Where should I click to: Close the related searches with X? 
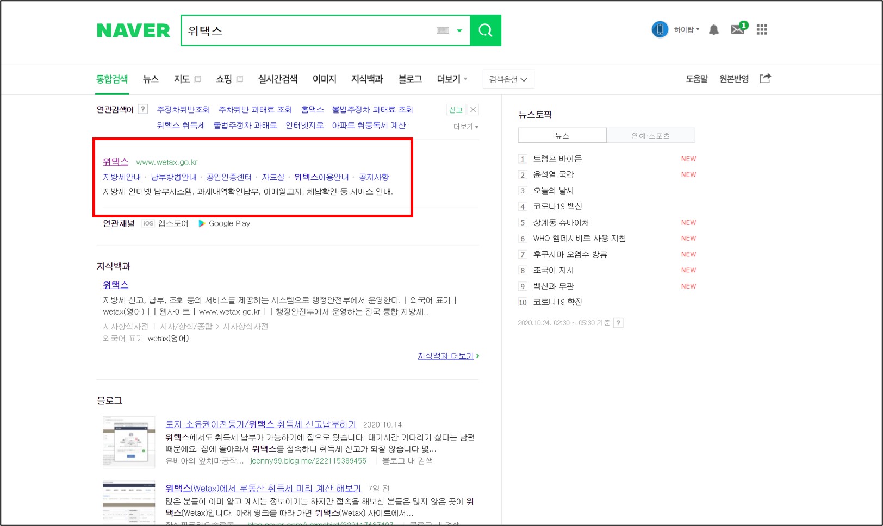pos(473,110)
